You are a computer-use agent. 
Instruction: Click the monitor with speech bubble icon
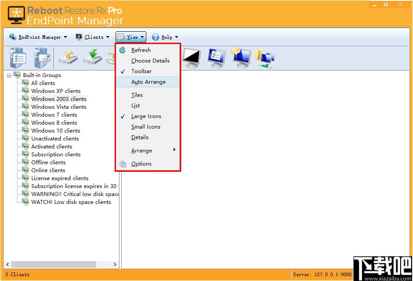[x=241, y=58]
